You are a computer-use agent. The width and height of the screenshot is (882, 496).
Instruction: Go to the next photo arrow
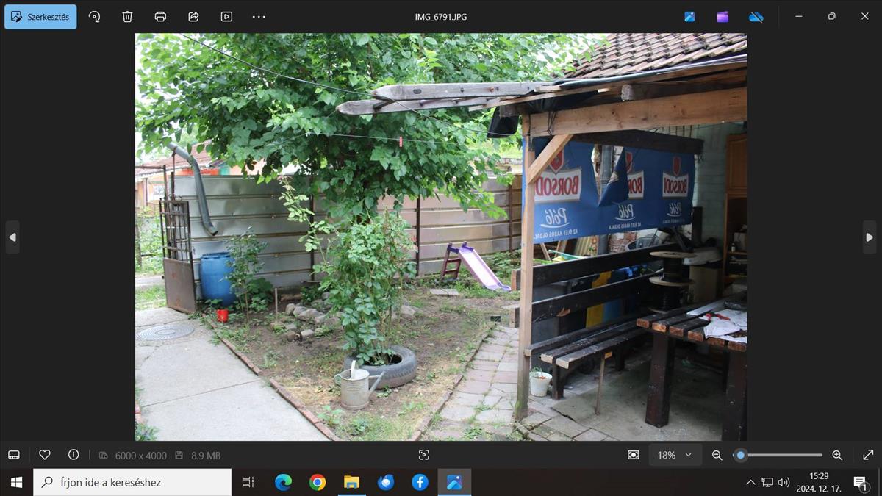point(870,237)
